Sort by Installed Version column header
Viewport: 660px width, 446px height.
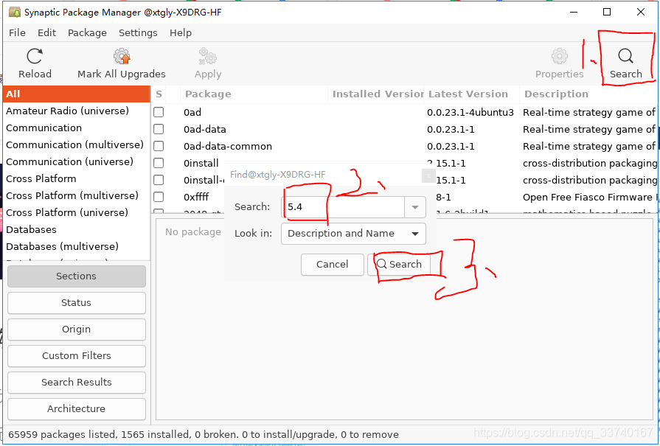tap(376, 94)
